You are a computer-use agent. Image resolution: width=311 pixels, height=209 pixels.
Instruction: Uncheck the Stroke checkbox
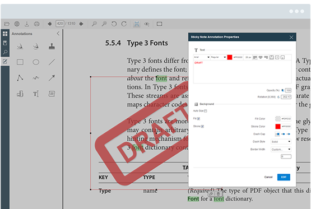(202, 126)
